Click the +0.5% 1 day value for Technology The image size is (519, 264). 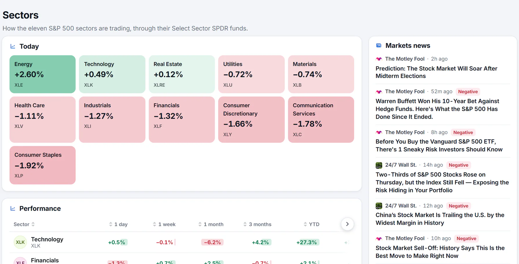tap(117, 242)
